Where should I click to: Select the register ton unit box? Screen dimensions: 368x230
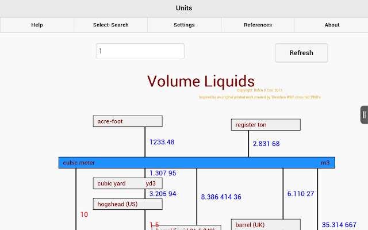click(266, 125)
